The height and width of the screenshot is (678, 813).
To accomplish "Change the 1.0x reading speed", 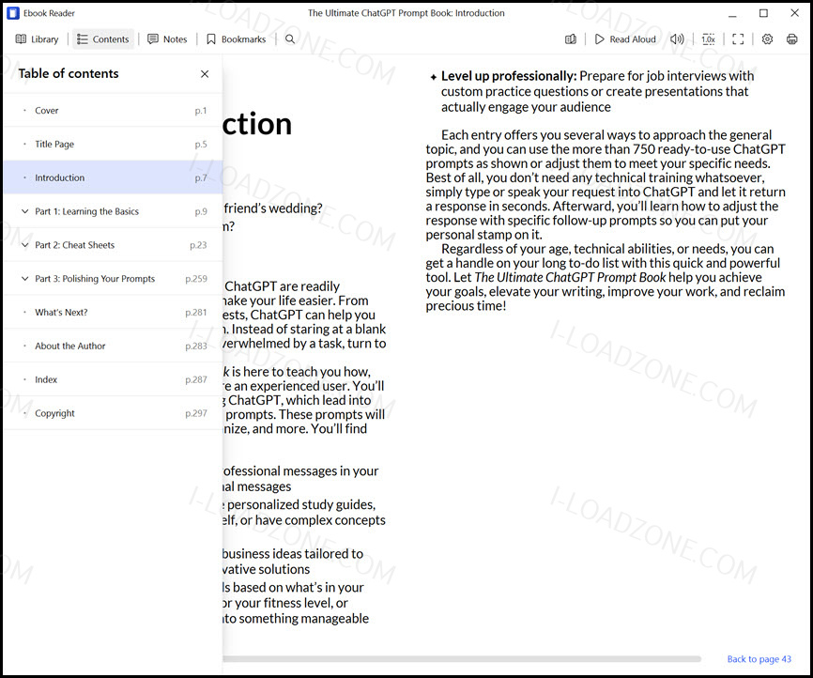I will tap(708, 39).
